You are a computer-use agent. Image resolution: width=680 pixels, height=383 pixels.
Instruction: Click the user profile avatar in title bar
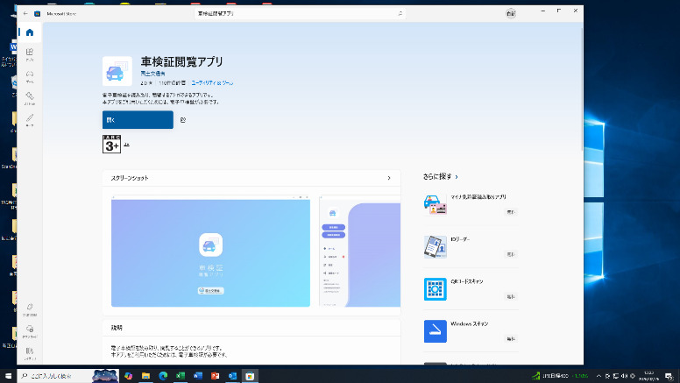pos(511,14)
